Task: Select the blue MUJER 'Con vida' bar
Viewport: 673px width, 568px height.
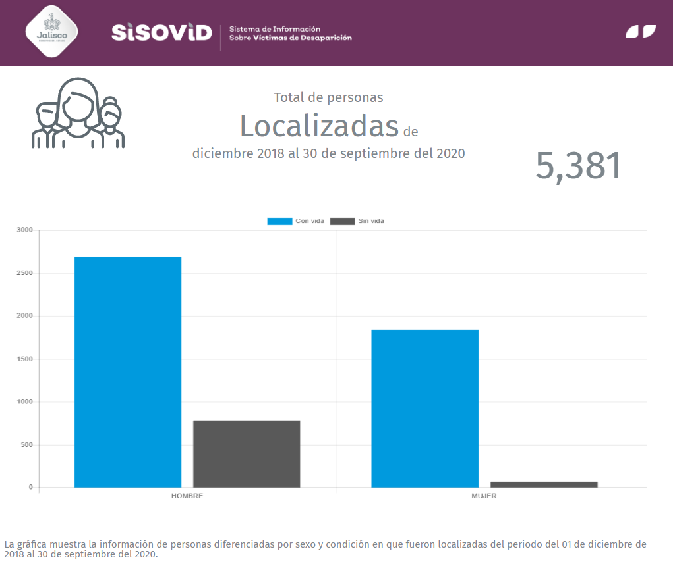Action: tap(425, 409)
